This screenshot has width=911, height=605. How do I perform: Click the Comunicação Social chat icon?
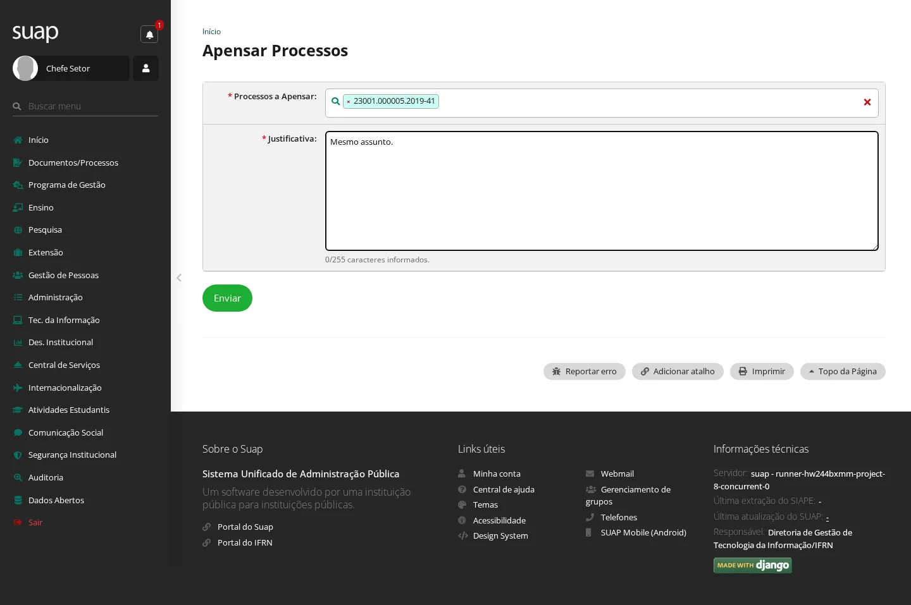click(18, 432)
